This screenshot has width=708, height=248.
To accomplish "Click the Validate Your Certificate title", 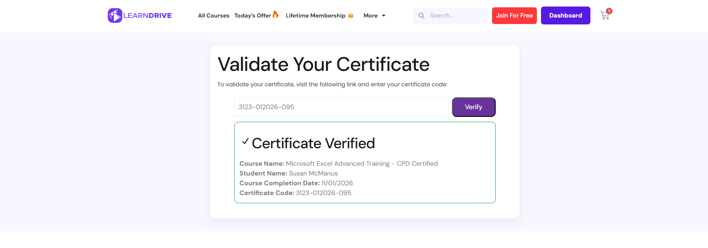I will (323, 64).
